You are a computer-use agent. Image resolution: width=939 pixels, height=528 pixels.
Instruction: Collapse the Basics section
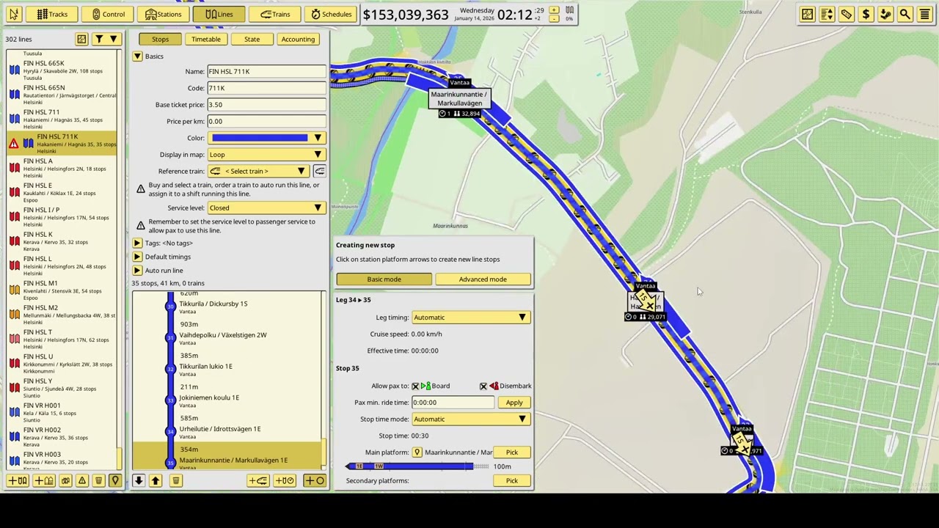tap(137, 56)
